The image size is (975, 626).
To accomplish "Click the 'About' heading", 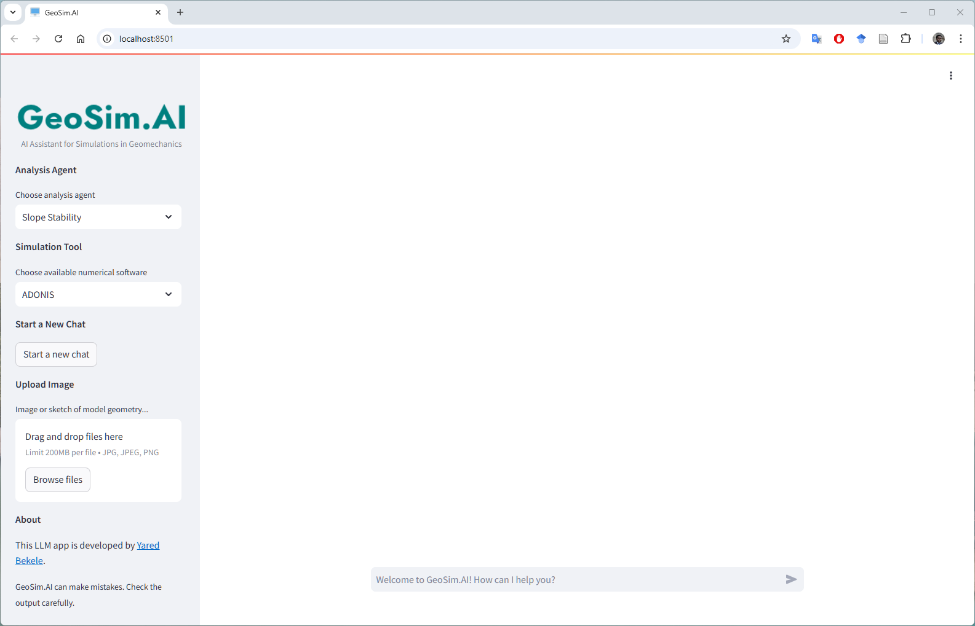I will [28, 520].
